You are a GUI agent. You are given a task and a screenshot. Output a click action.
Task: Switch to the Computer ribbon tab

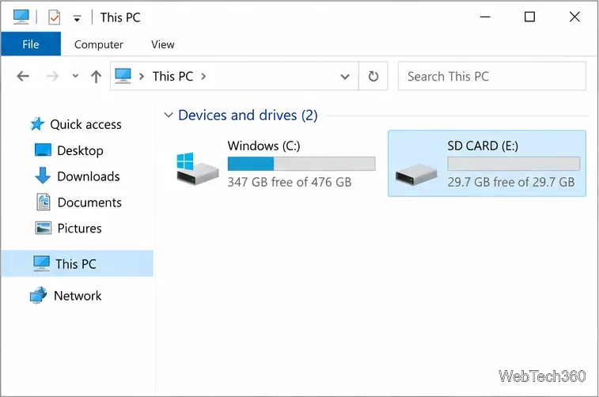click(x=99, y=44)
